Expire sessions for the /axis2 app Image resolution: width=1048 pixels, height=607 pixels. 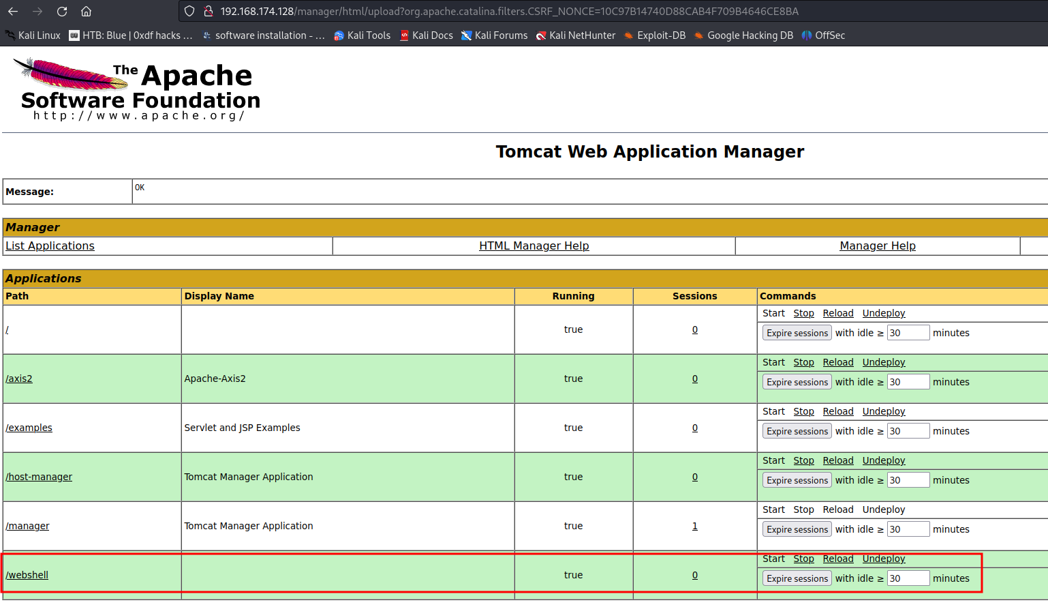tap(797, 382)
